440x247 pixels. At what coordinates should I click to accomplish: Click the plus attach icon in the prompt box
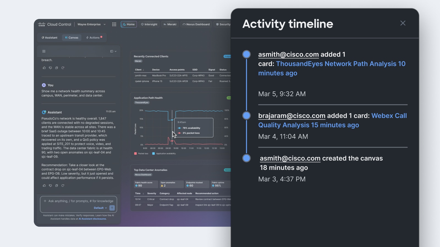click(45, 201)
